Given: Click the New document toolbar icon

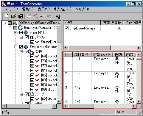Looking at the screenshot, I should [x=7, y=16].
